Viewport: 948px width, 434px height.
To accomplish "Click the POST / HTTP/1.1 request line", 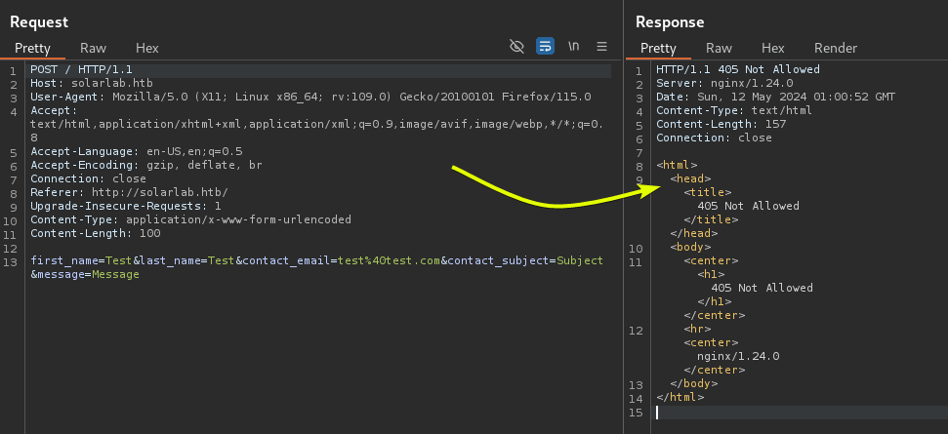I will point(79,70).
